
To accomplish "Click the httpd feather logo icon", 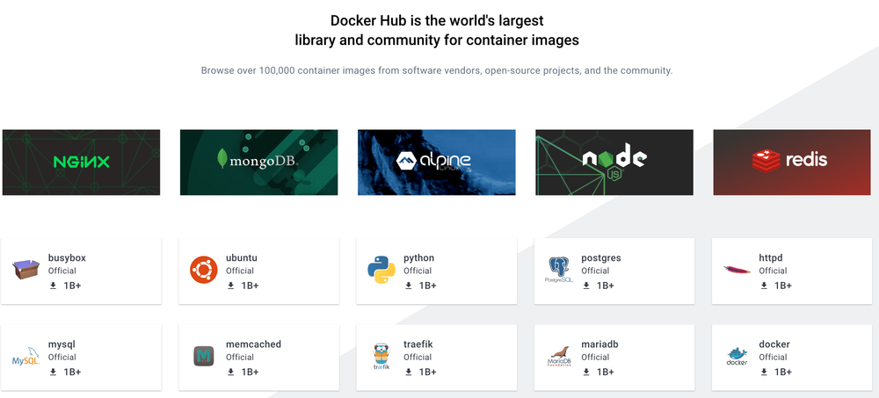I will (x=737, y=270).
